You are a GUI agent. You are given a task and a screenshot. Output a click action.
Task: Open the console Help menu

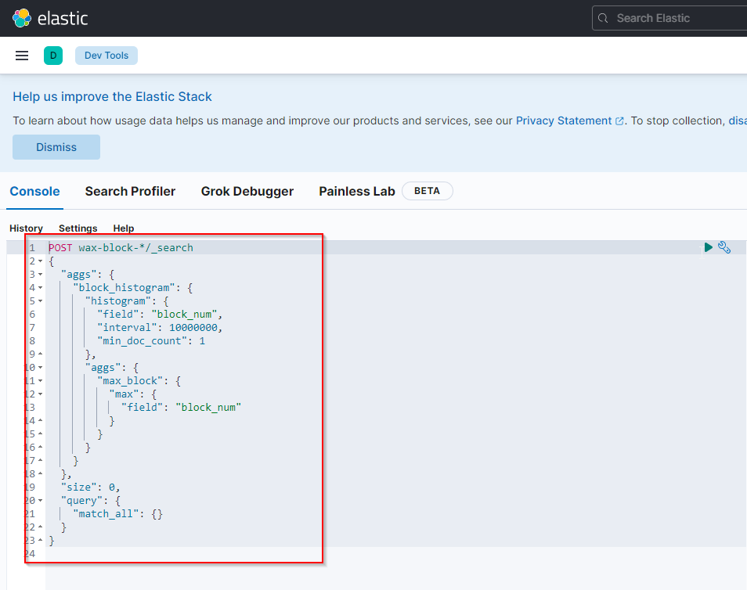124,228
